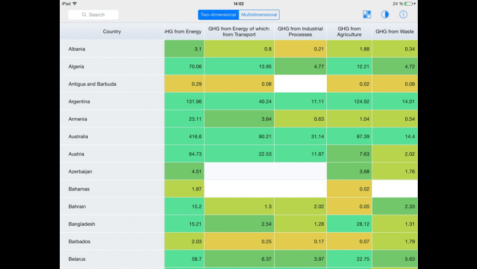Select the Bahamas row label
477x269 pixels.
79,189
